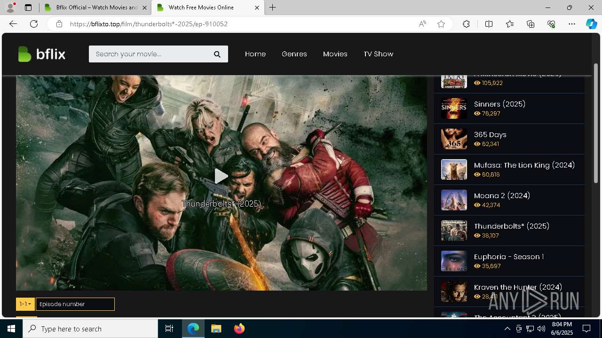The width and height of the screenshot is (602, 338).
Task: Click Thunderbolts* sidebar poster thumbnail
Action: (x=454, y=230)
